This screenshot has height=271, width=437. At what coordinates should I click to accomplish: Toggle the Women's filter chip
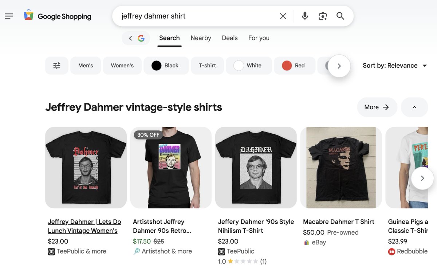(x=122, y=66)
